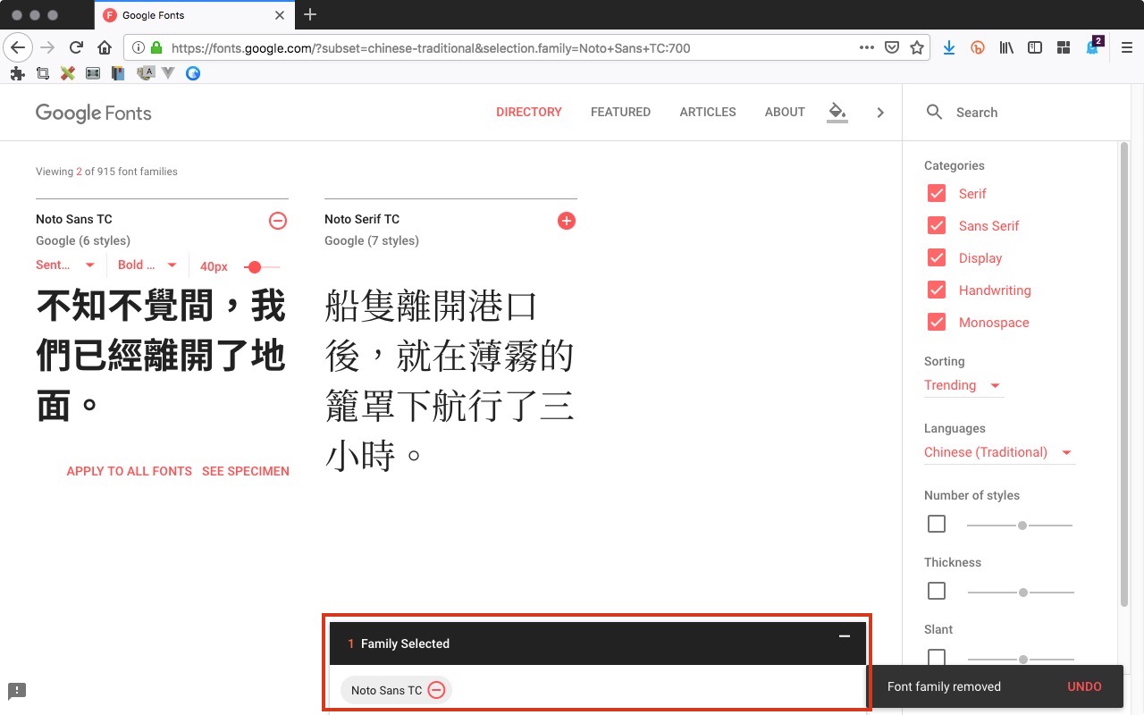This screenshot has width=1144, height=715.
Task: Open Noto Serif TC font title
Action: coord(362,219)
